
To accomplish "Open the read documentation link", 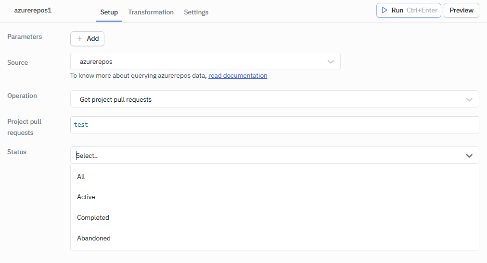I will [238, 75].
